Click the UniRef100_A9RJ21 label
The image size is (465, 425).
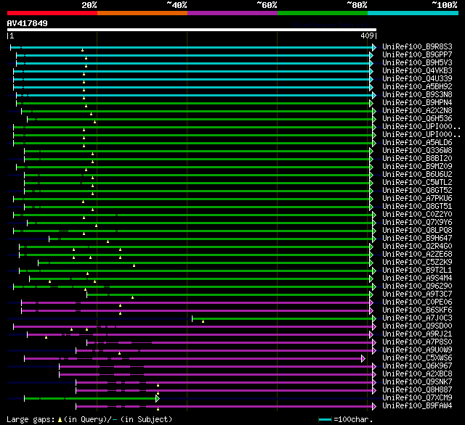click(417, 334)
